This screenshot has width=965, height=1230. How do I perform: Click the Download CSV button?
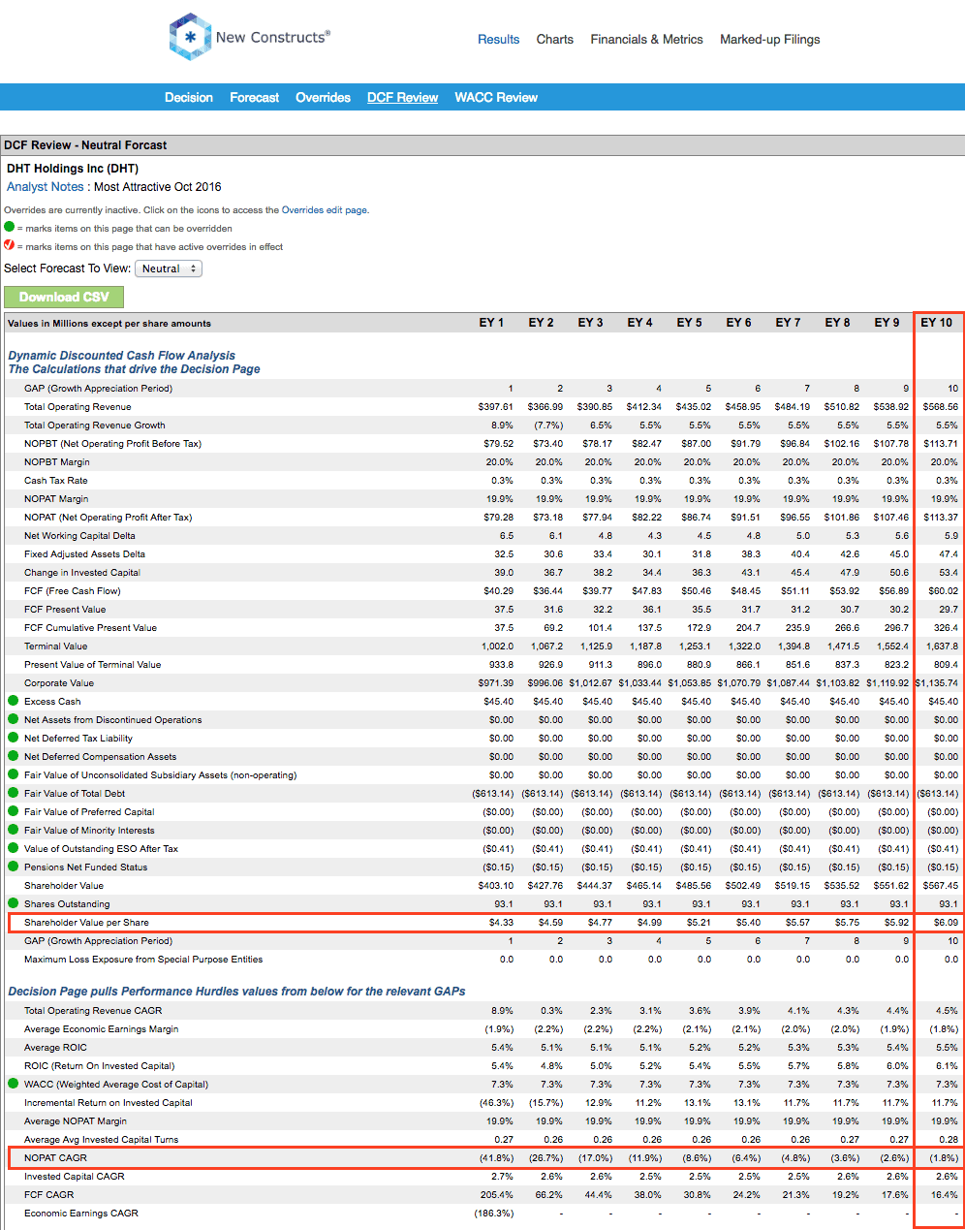64,297
